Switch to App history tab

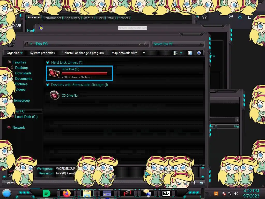[72, 18]
